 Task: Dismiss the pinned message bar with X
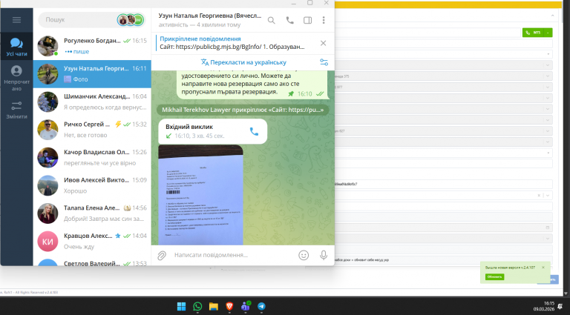pos(323,43)
